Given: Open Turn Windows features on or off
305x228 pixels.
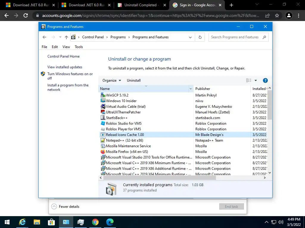Looking at the screenshot, I should (70, 76).
